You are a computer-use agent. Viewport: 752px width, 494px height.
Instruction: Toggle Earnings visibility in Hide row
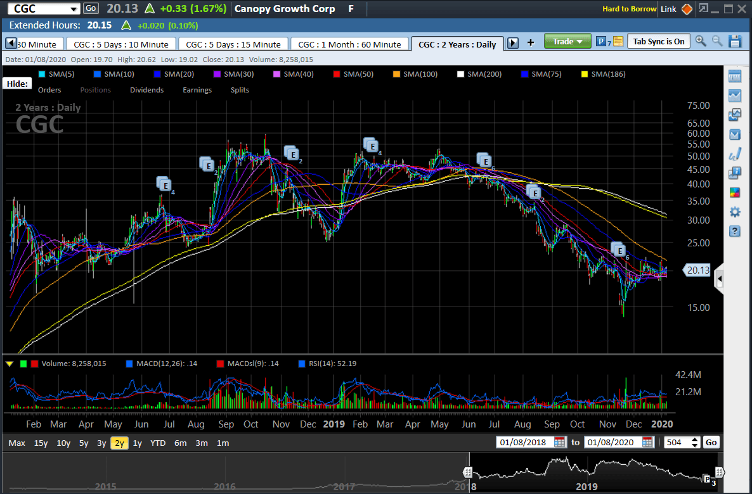click(x=197, y=90)
